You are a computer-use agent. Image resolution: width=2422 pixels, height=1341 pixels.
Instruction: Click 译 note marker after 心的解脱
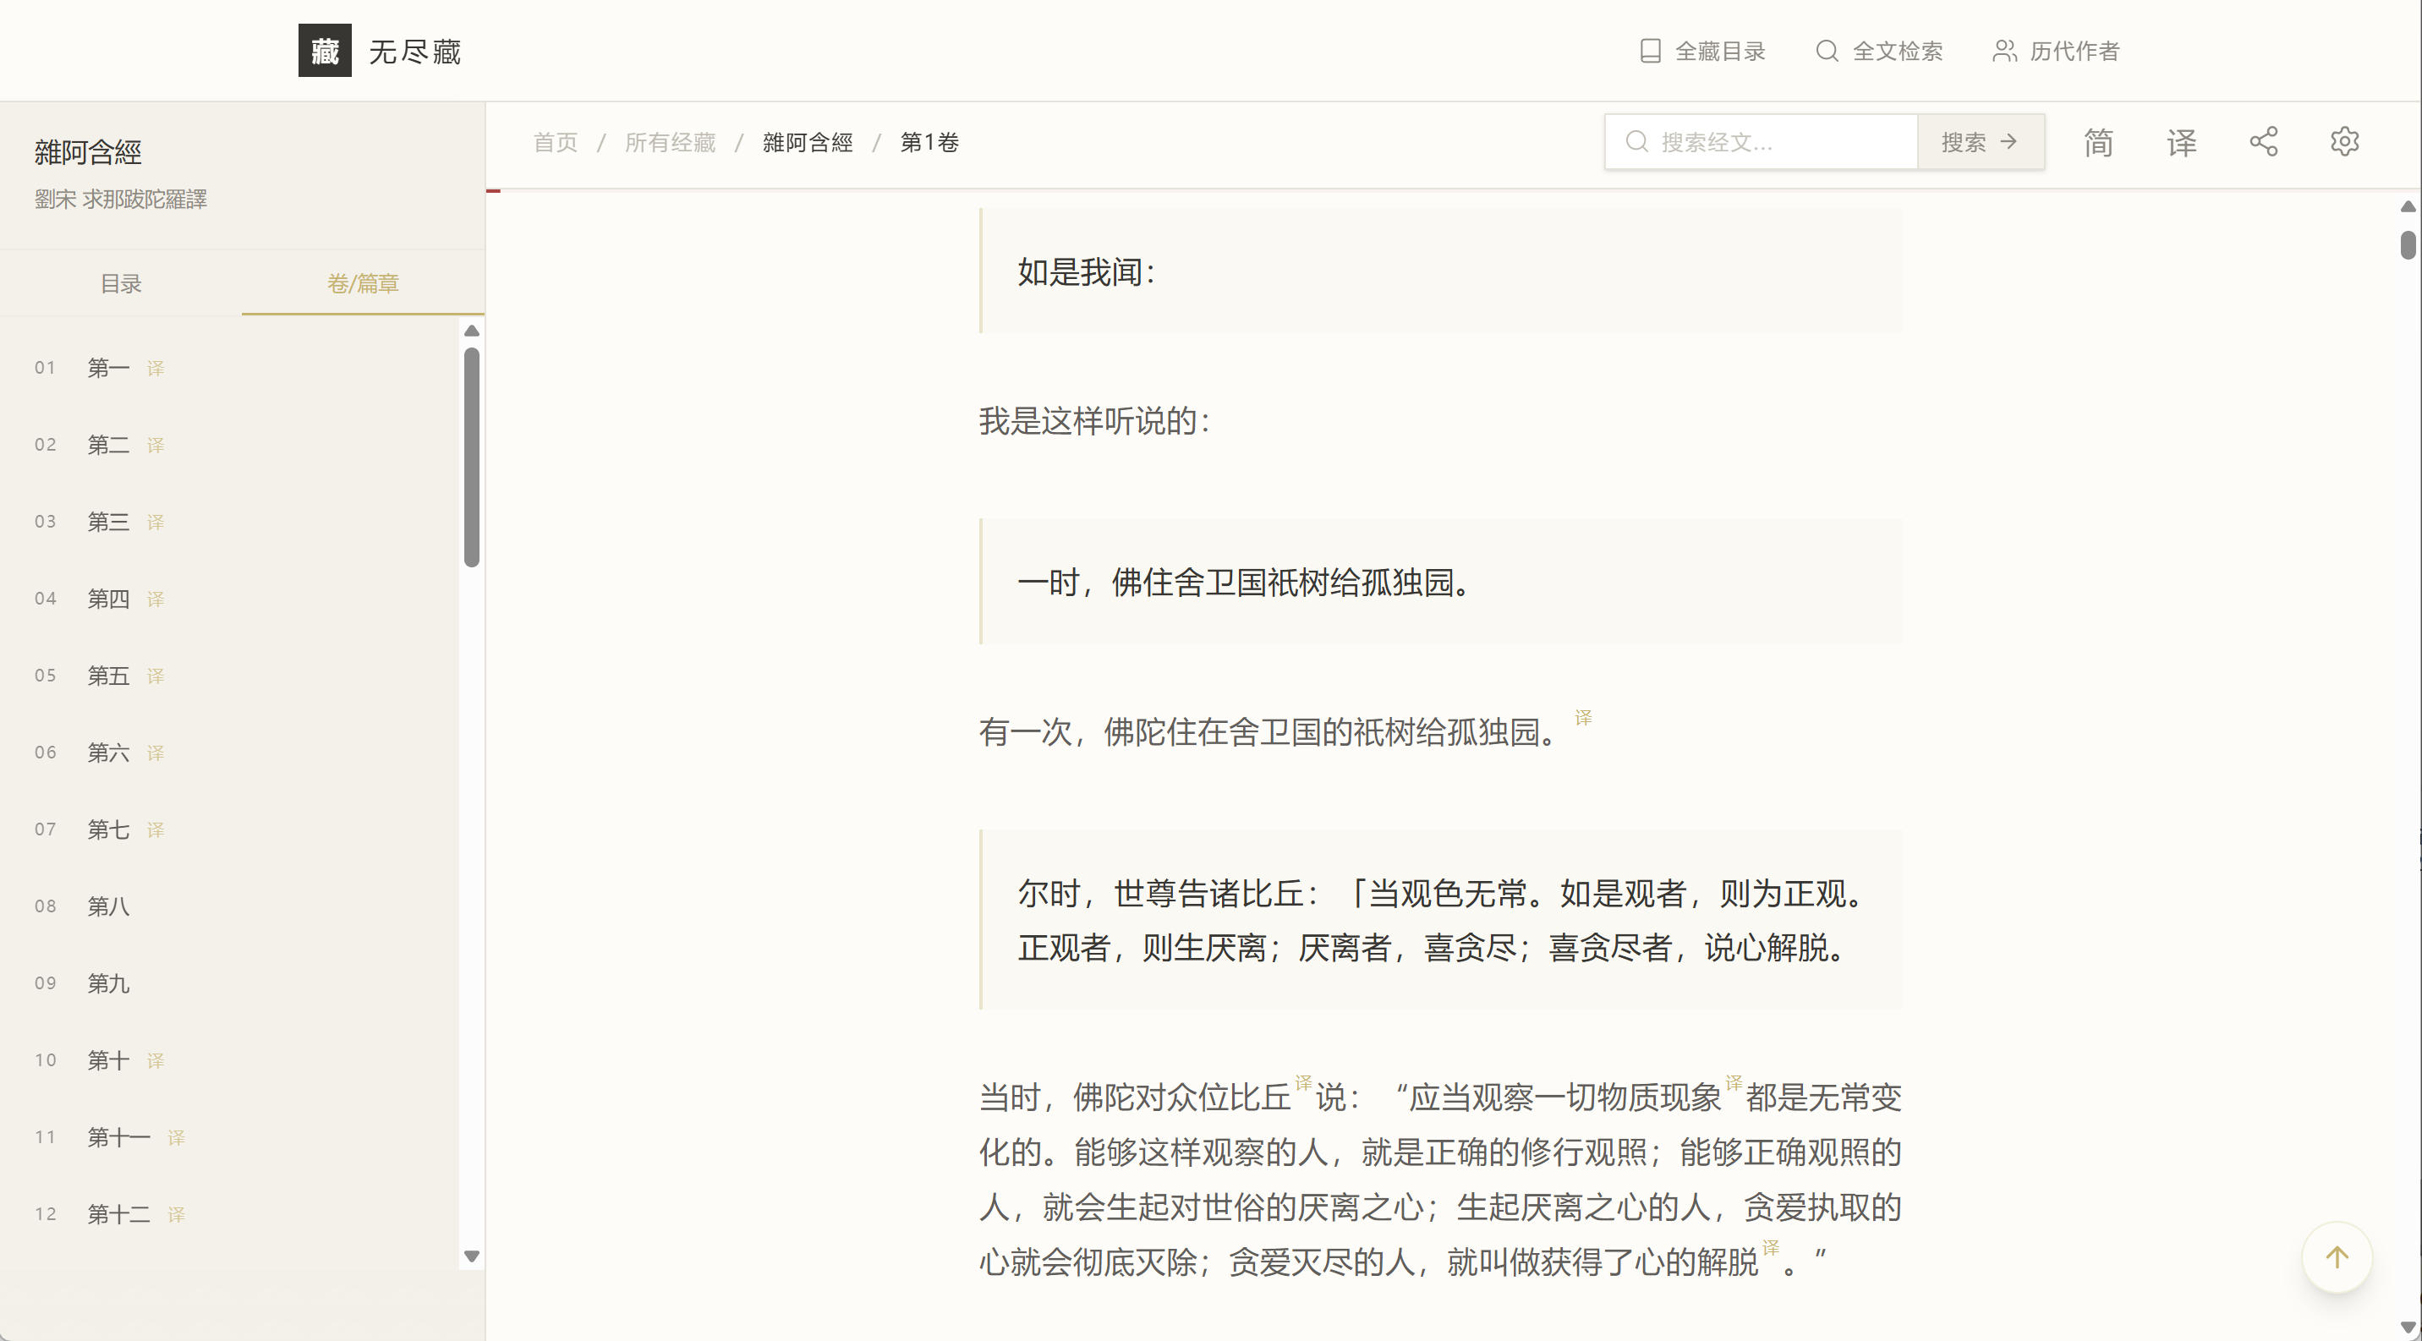(x=1771, y=1248)
